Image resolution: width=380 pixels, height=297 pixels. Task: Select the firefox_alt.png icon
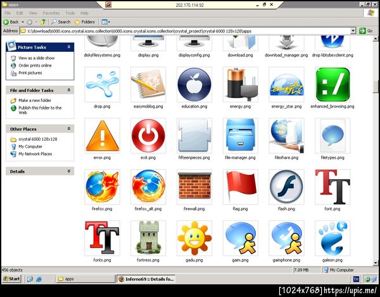[148, 187]
